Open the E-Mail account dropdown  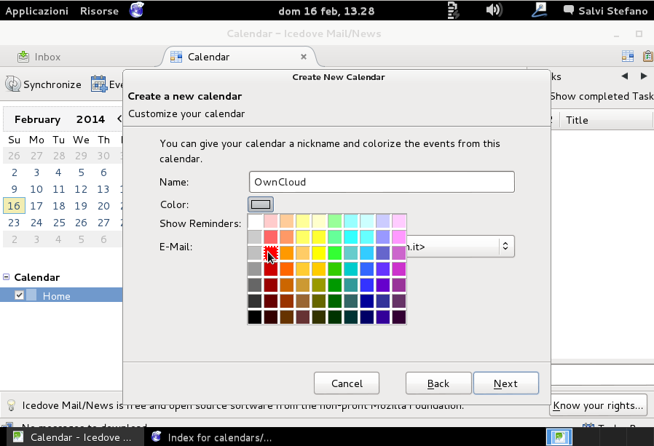coord(505,246)
